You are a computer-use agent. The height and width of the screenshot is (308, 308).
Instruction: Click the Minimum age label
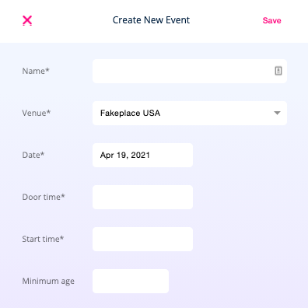[48, 281]
